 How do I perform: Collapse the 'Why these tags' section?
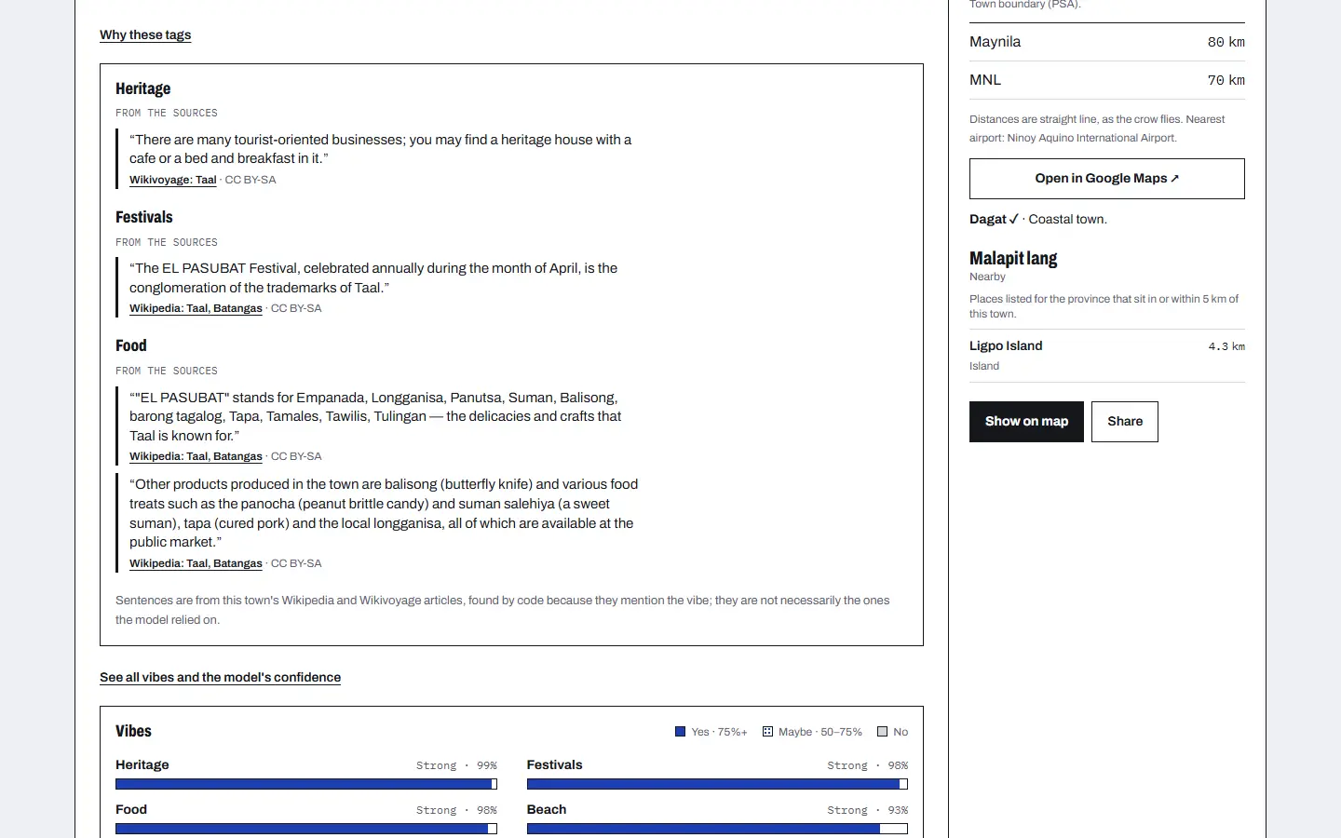pyautogui.click(x=145, y=35)
